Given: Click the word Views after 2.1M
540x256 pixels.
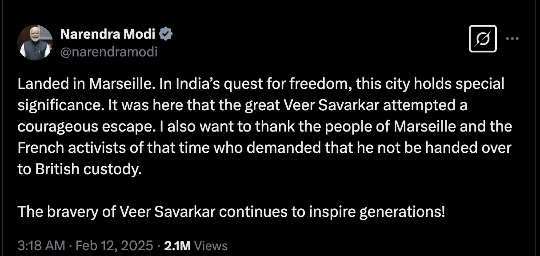Looking at the screenshot, I should [211, 246].
